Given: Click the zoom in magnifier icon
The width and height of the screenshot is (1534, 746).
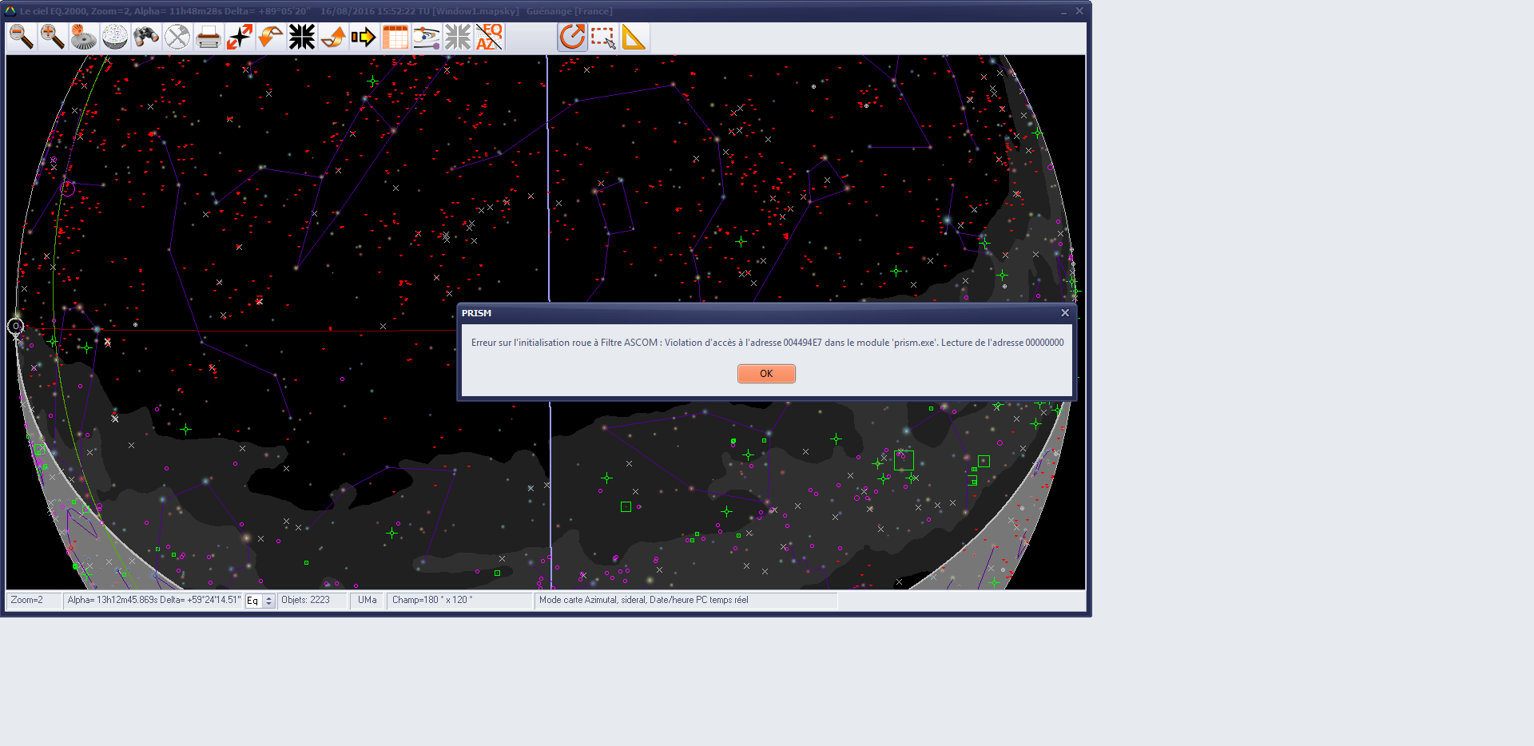Looking at the screenshot, I should (53, 37).
